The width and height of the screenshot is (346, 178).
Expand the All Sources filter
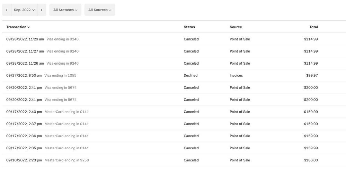(99, 10)
